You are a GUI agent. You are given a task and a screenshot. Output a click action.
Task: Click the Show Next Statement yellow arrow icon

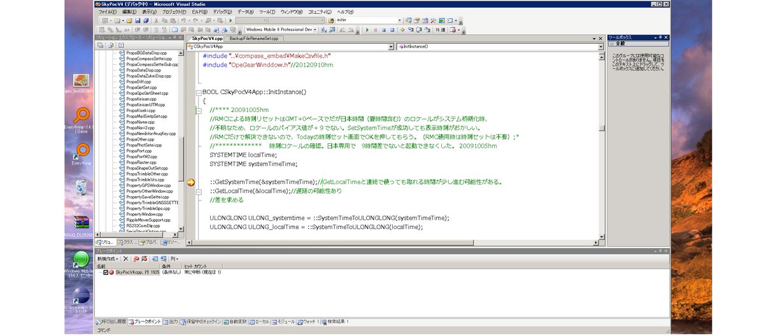tap(402, 29)
